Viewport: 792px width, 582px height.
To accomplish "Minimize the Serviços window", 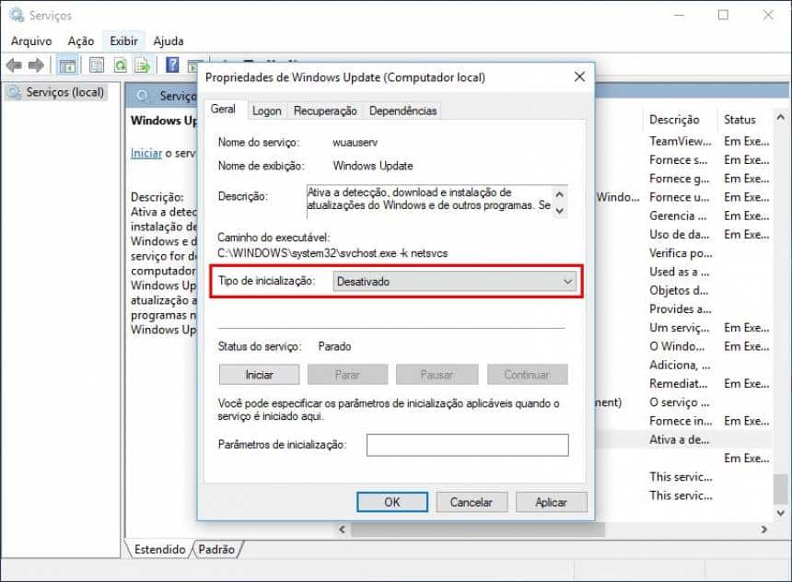I will [x=679, y=15].
